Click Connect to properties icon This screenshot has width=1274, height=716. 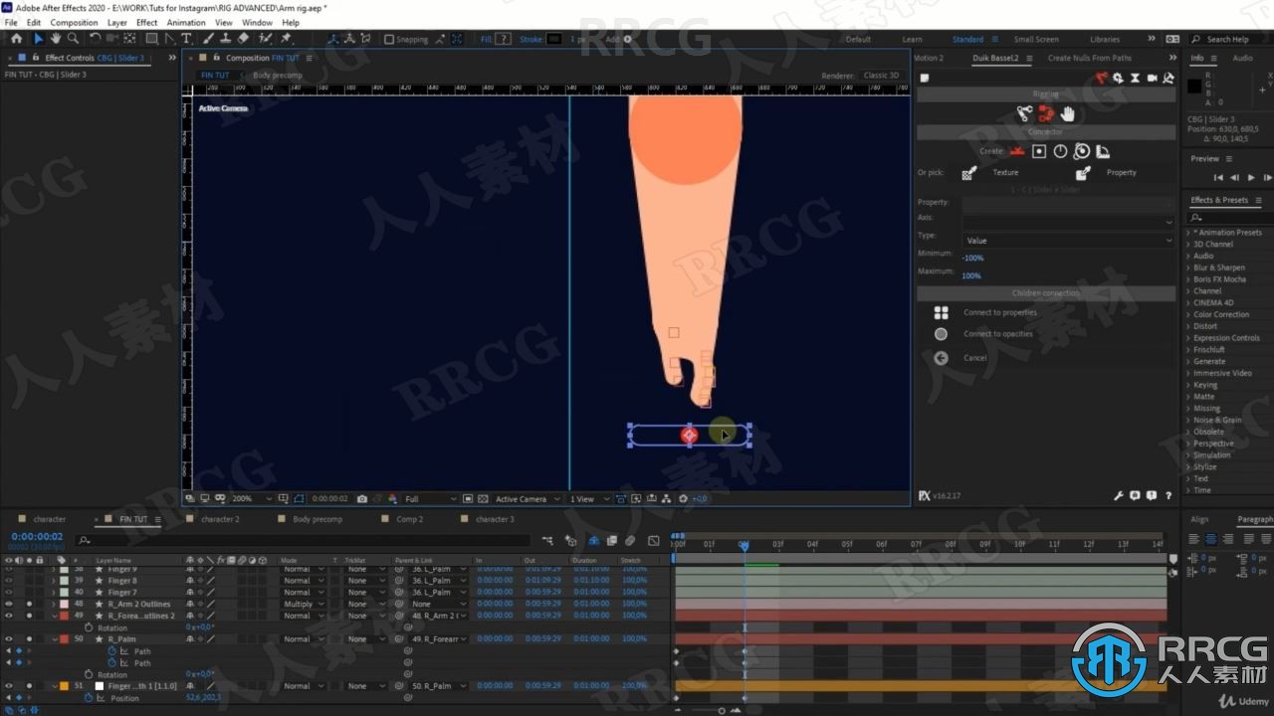(941, 312)
